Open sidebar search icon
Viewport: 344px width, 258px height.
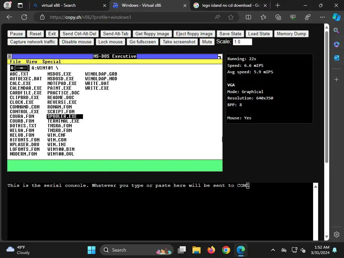[336, 31]
